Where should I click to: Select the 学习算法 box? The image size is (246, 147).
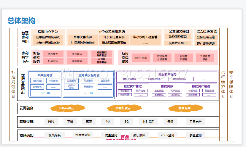click(x=77, y=54)
